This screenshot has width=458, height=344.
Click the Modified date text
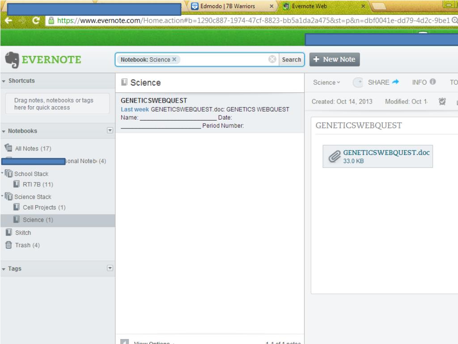pyautogui.click(x=406, y=102)
